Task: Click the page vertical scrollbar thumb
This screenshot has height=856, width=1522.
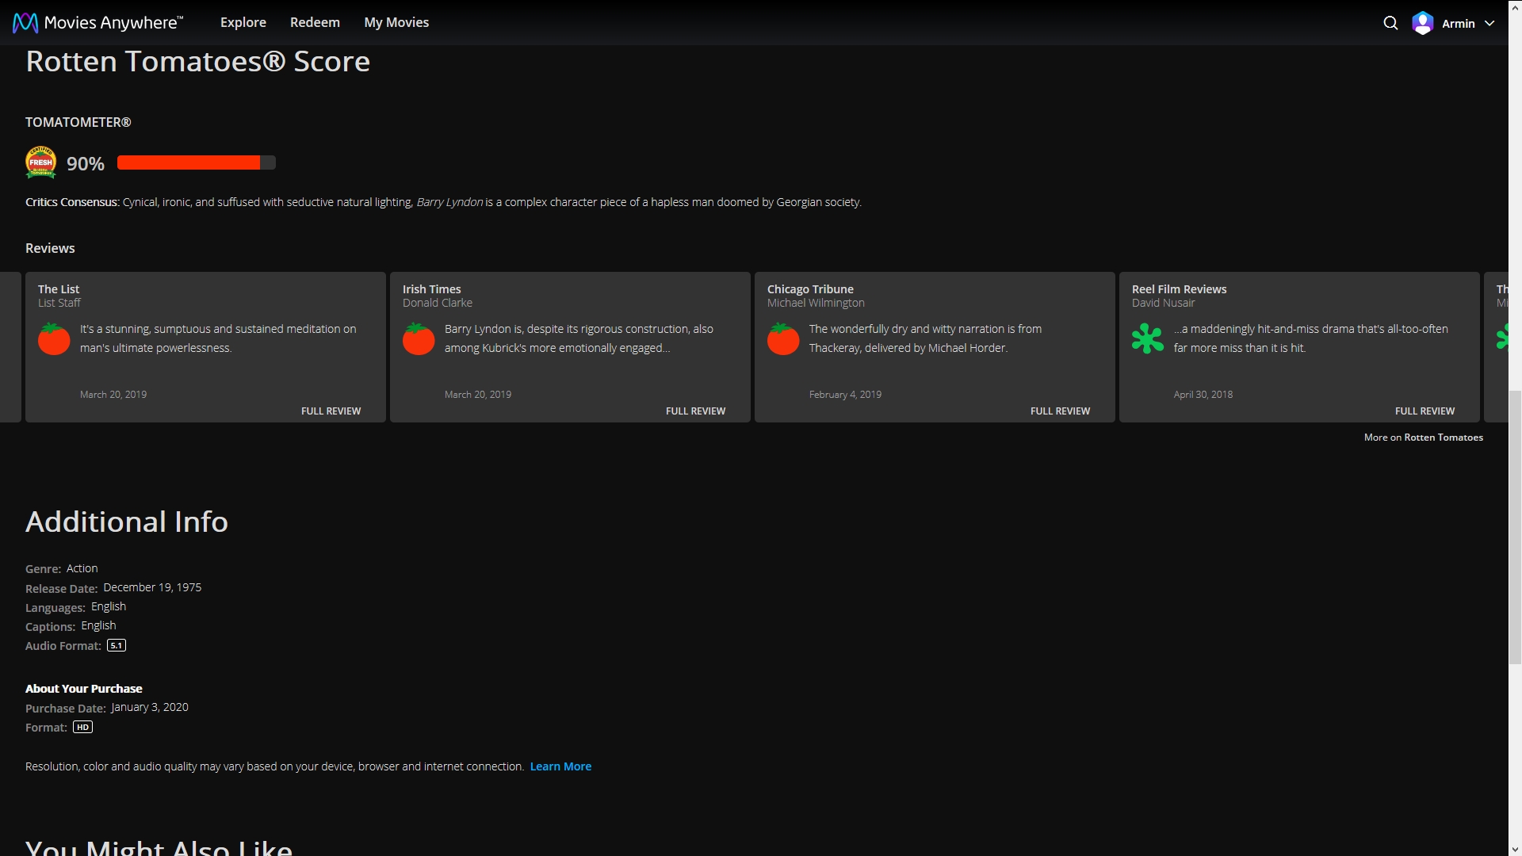Action: (1515, 527)
